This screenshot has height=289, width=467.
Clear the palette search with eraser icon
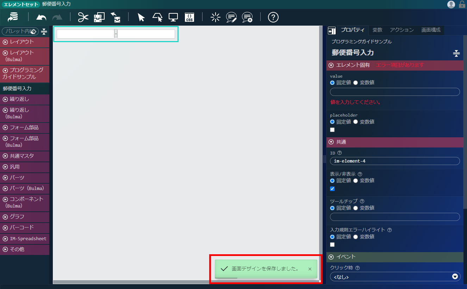click(x=33, y=32)
